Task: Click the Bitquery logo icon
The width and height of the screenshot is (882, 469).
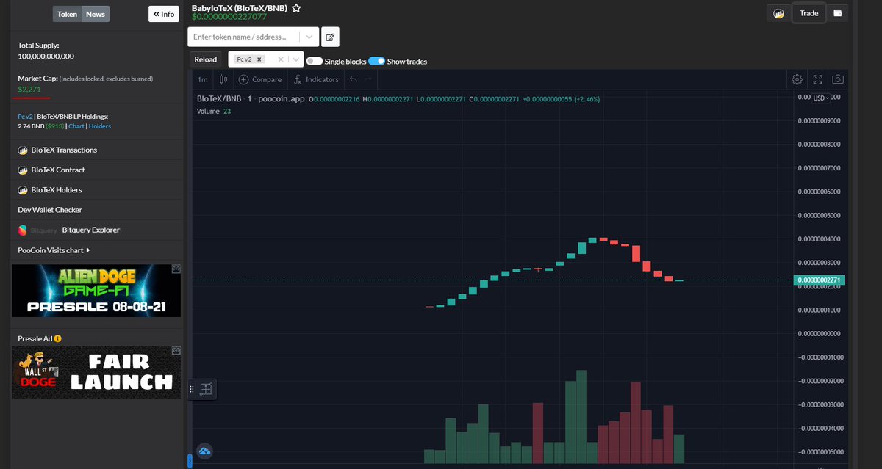Action: 23,230
